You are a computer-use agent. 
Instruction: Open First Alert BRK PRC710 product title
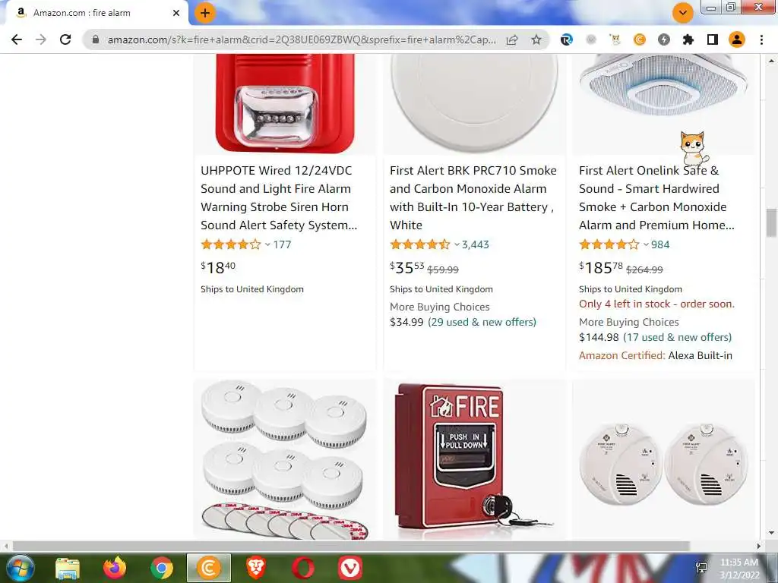[473, 198]
